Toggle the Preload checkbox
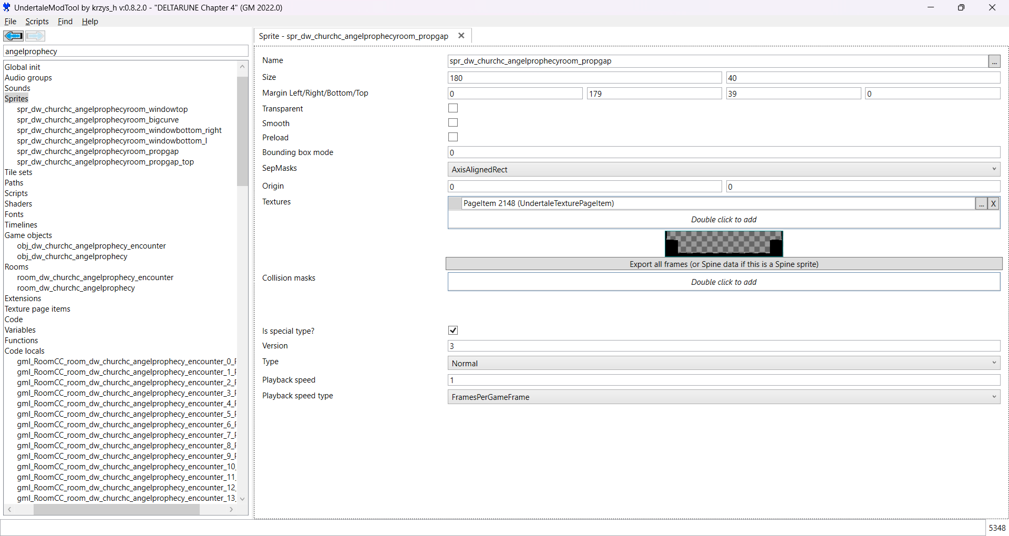Screen dimensions: 1009x536 tap(453, 137)
